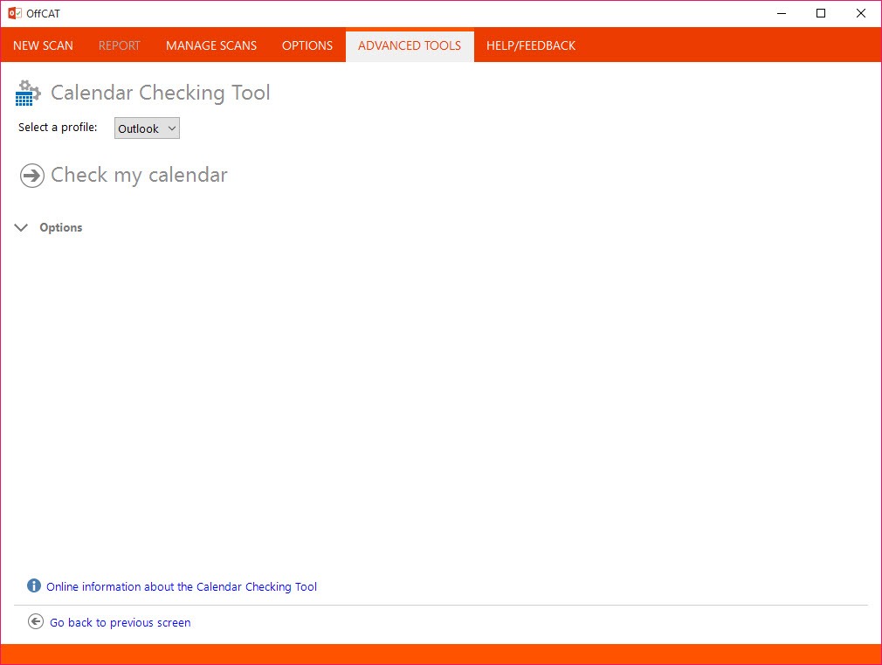Go to the MANAGE SCANS tab
Screen dimensions: 882x665
point(211,45)
